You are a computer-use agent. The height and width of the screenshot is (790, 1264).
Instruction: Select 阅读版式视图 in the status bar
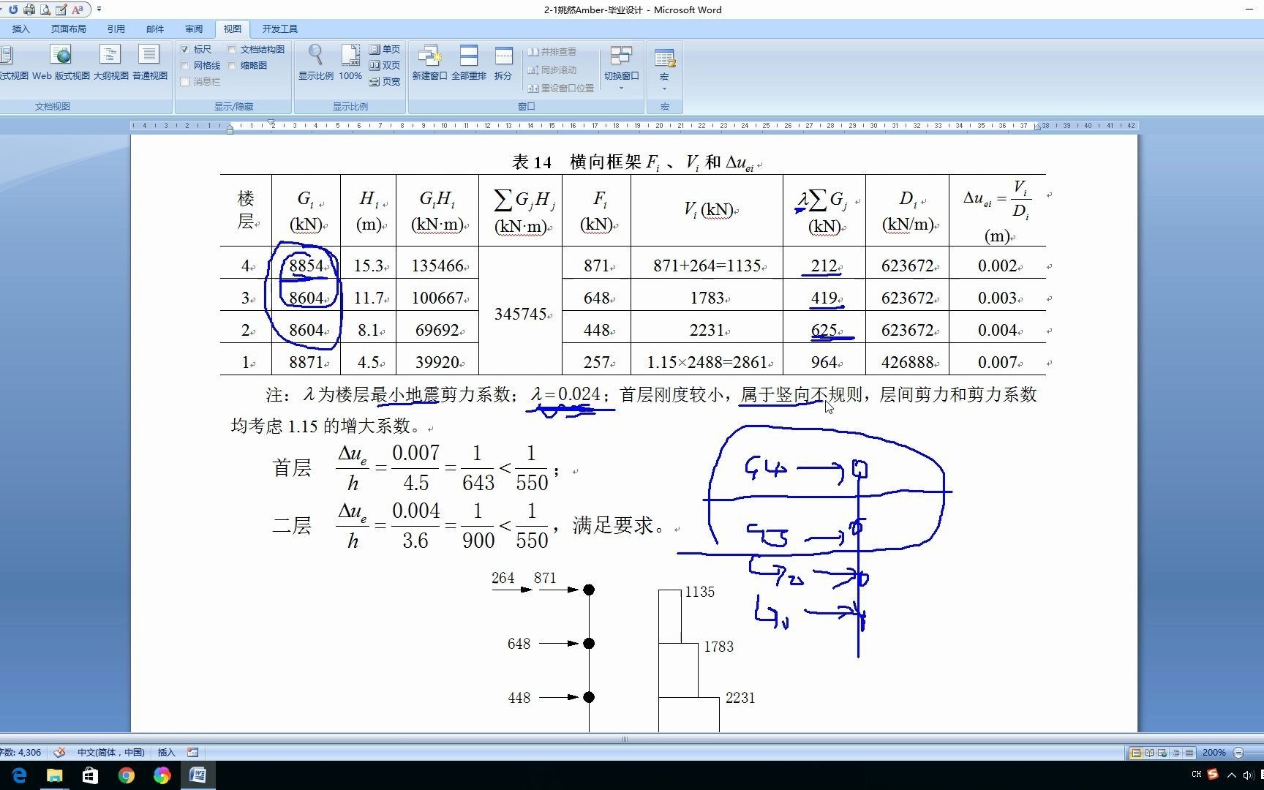(1149, 752)
